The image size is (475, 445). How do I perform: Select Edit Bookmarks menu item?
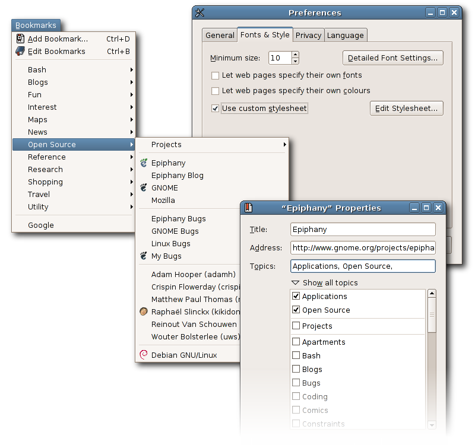tap(74, 51)
